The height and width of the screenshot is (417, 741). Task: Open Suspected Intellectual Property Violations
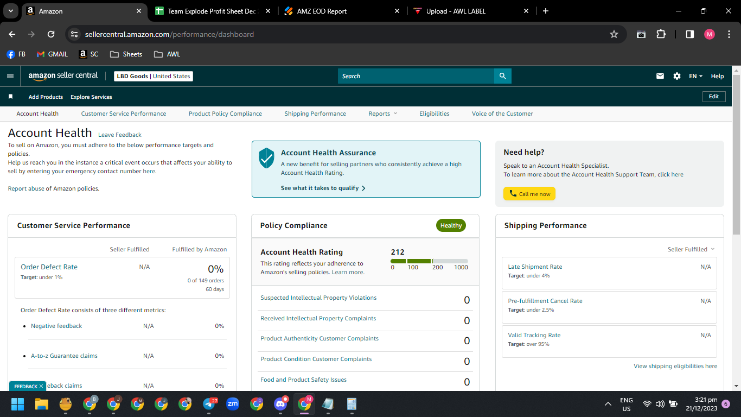[x=318, y=298]
